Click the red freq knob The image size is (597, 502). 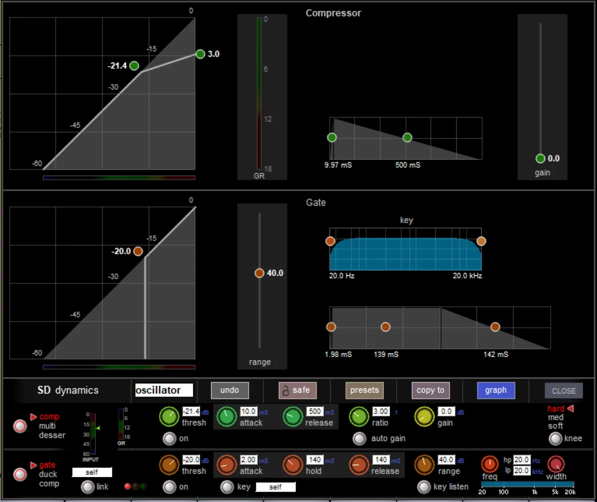(490, 465)
